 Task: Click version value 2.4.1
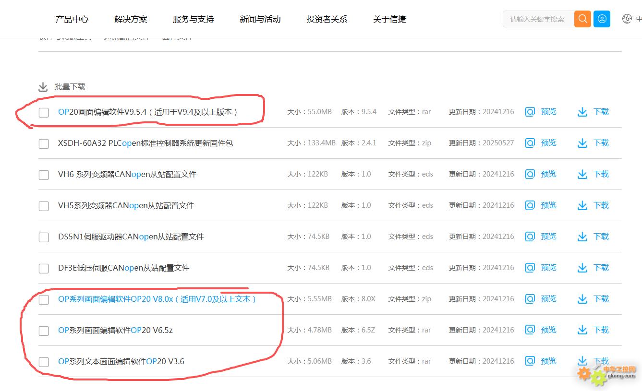click(x=369, y=143)
